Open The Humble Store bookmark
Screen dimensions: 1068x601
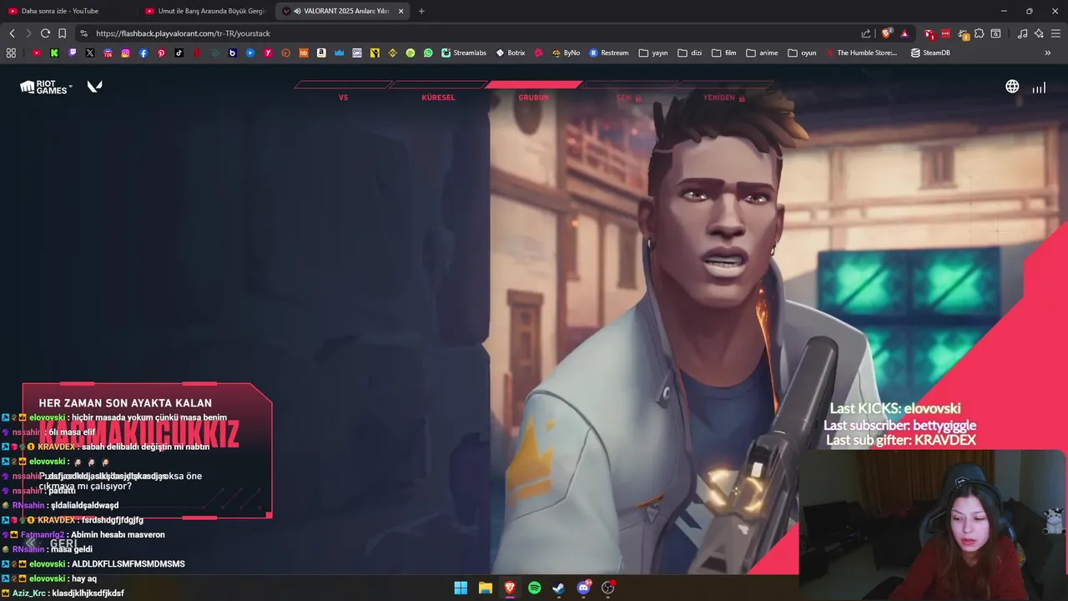click(862, 53)
